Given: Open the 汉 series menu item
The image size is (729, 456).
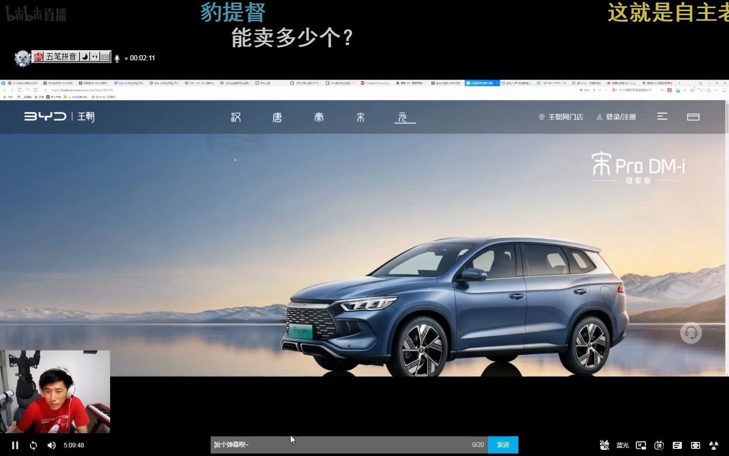Looking at the screenshot, I should (236, 117).
